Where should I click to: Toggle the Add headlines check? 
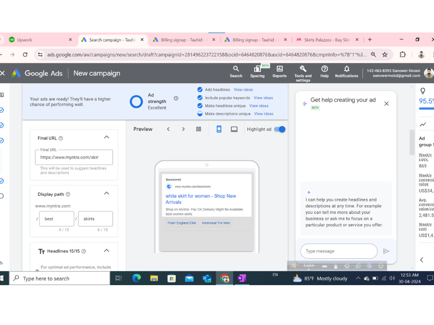[200, 90]
